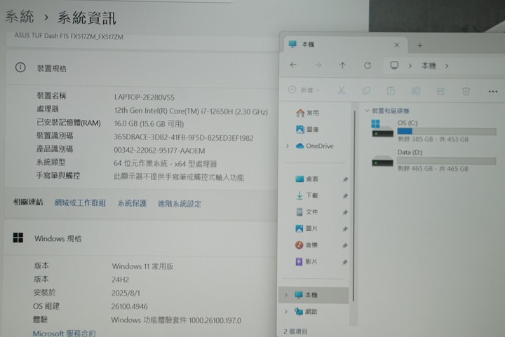This screenshot has height=337, width=505.
Task: Click the navigation pane scrollbar
Action: [353, 206]
